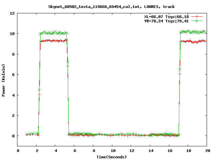Click x-axis tick label 20

pyautogui.click(x=208, y=151)
